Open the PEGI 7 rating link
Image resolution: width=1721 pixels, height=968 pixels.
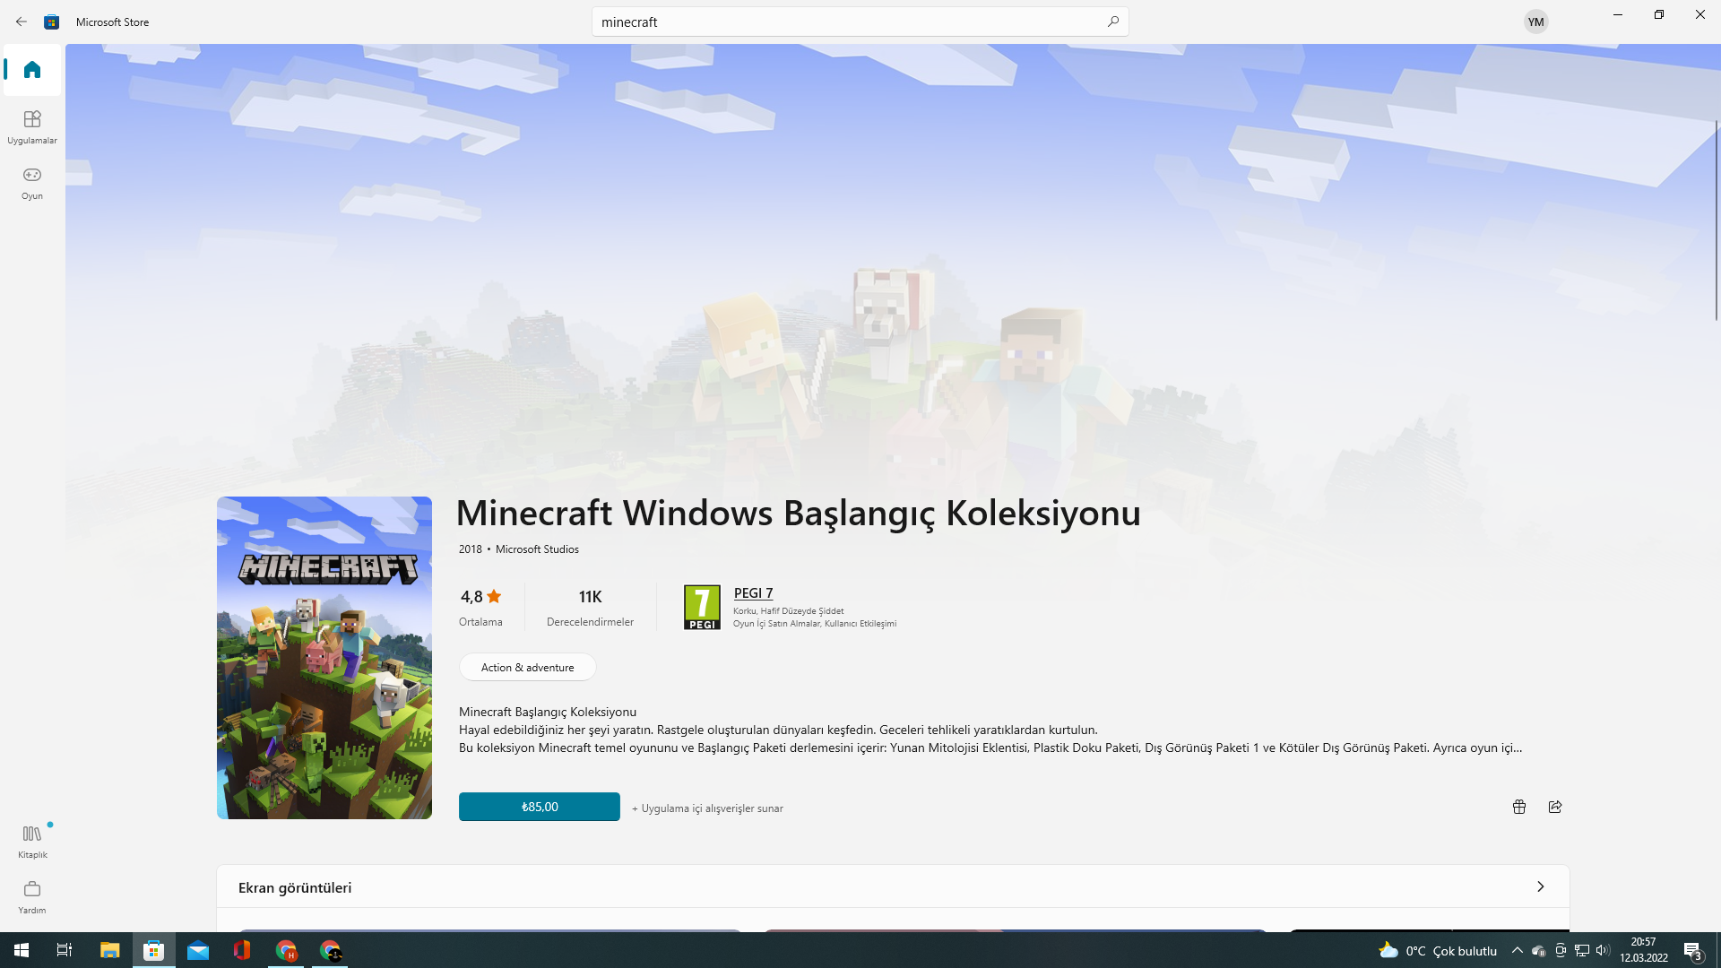[753, 593]
